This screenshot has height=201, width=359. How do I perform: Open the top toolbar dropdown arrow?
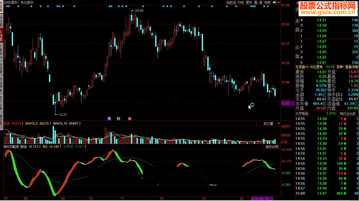pyautogui.click(x=279, y=2)
